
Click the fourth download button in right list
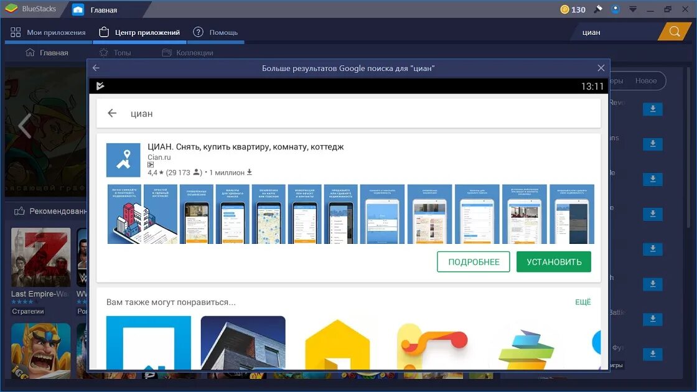click(653, 214)
